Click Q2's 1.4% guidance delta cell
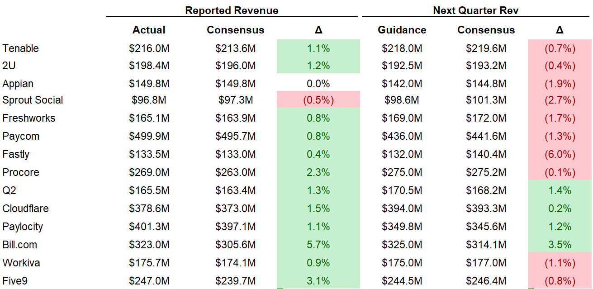593x289 pixels. 560,190
